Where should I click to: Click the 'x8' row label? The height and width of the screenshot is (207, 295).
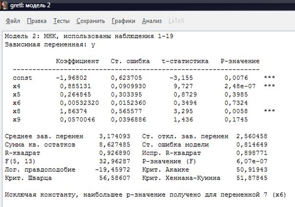click(x=17, y=111)
